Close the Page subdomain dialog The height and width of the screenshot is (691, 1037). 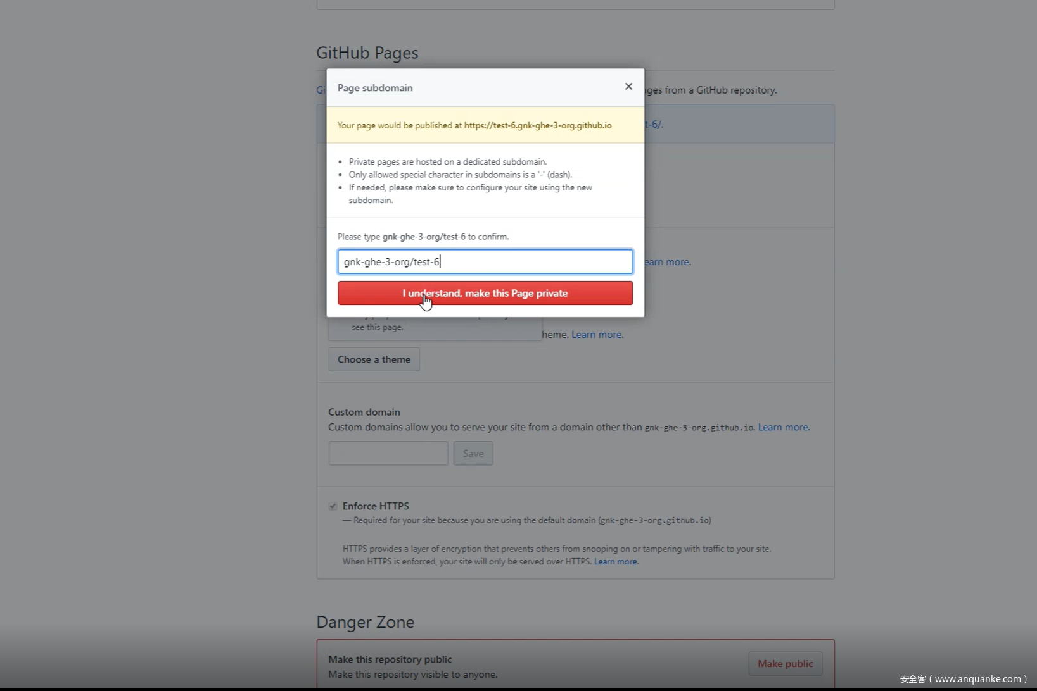click(628, 86)
